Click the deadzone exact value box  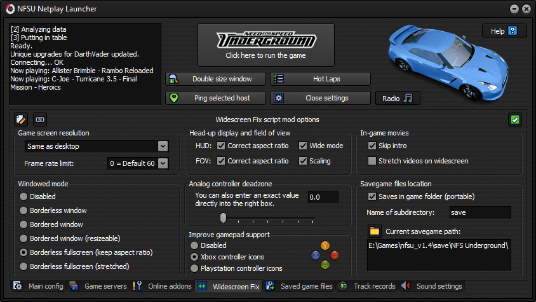pos(323,197)
